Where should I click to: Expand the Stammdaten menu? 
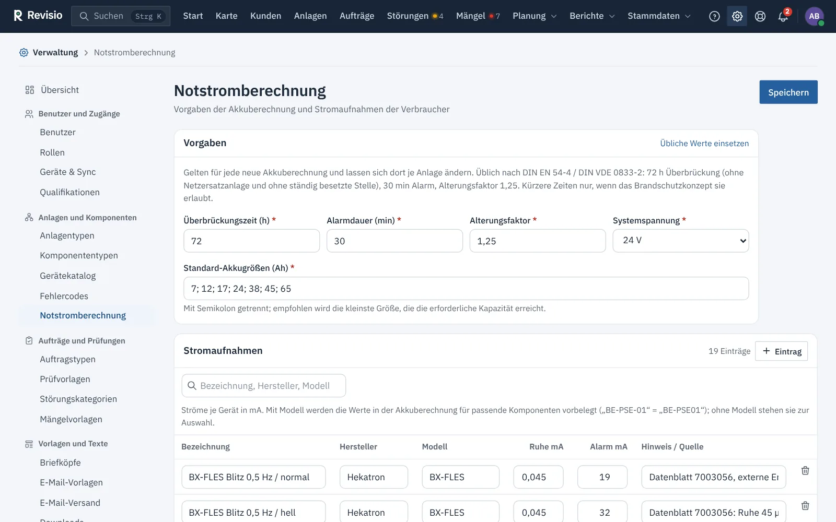tap(659, 16)
